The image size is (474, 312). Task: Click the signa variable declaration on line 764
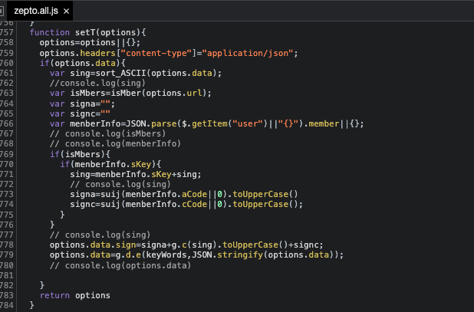[82, 103]
